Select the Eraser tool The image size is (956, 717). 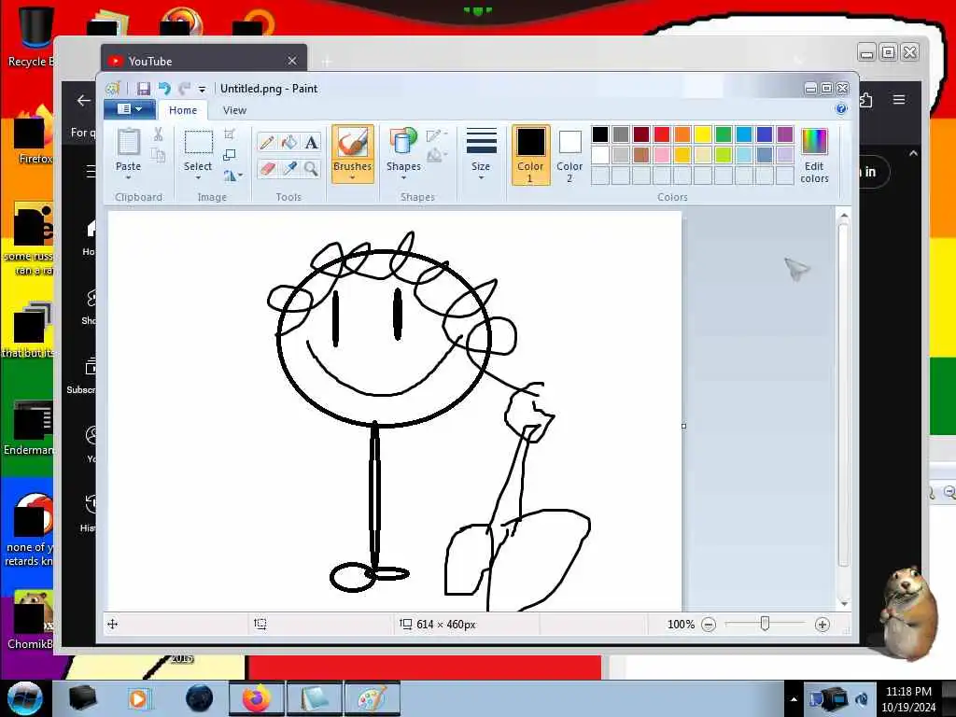click(x=266, y=168)
